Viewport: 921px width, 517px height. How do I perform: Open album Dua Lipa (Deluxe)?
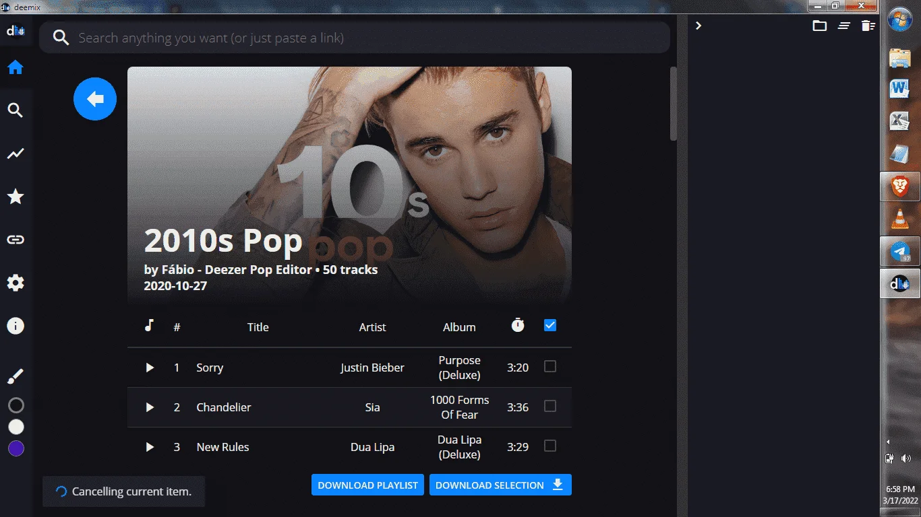[x=459, y=447]
